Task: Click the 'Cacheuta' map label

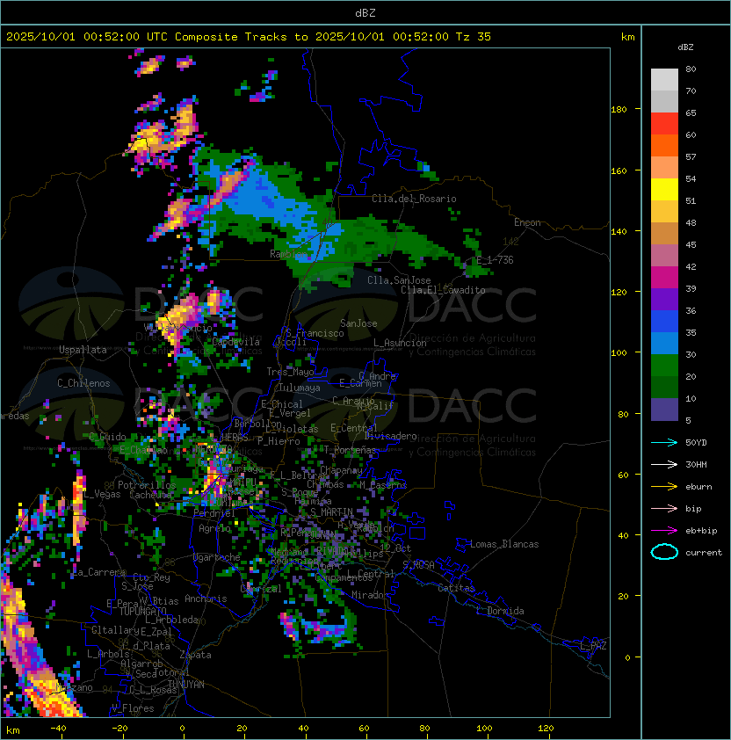Action: point(150,495)
